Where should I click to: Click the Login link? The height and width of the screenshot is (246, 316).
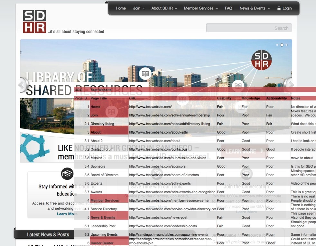(287, 8)
